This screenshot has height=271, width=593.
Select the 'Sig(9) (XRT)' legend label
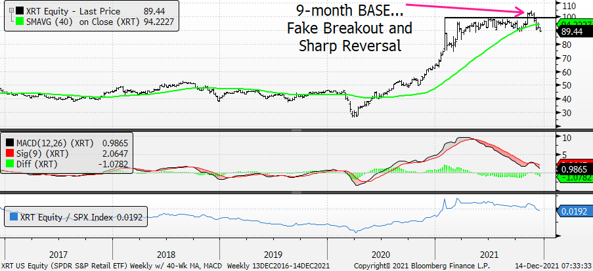[x=41, y=154]
